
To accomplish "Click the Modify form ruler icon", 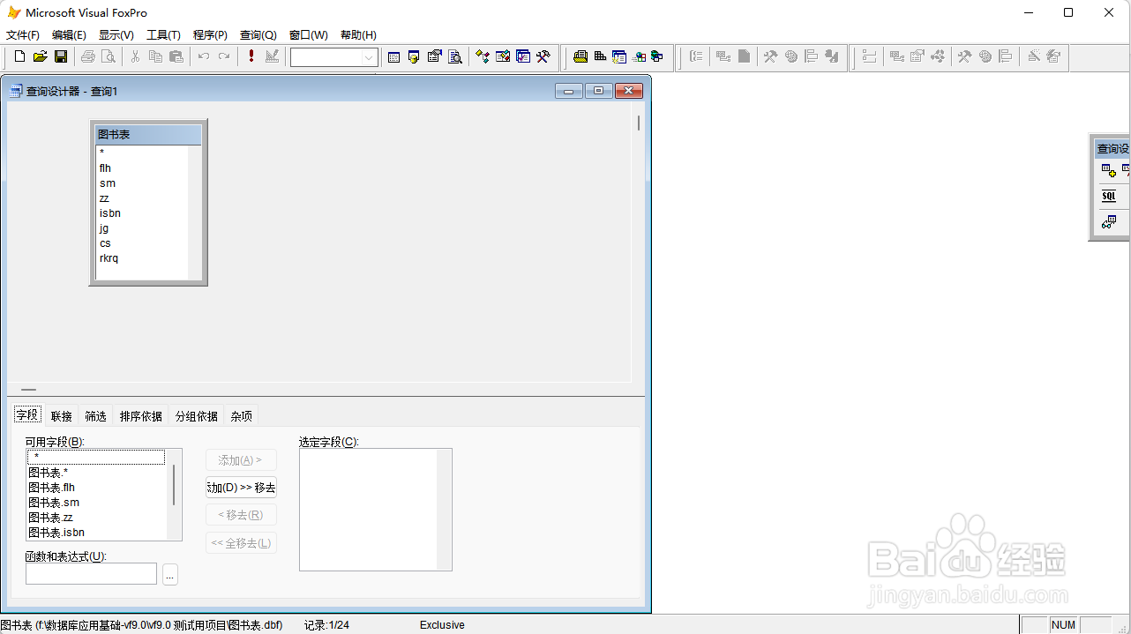I will coord(271,56).
